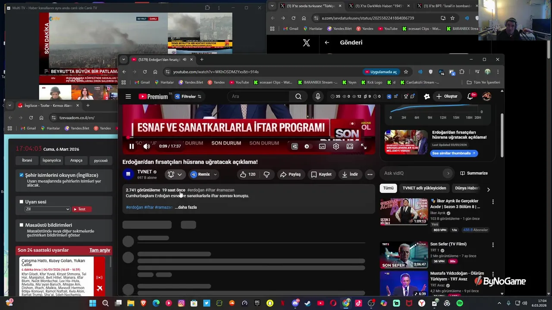Enable the Uyarı sesi checkbox
552x310 pixels.
point(21,201)
